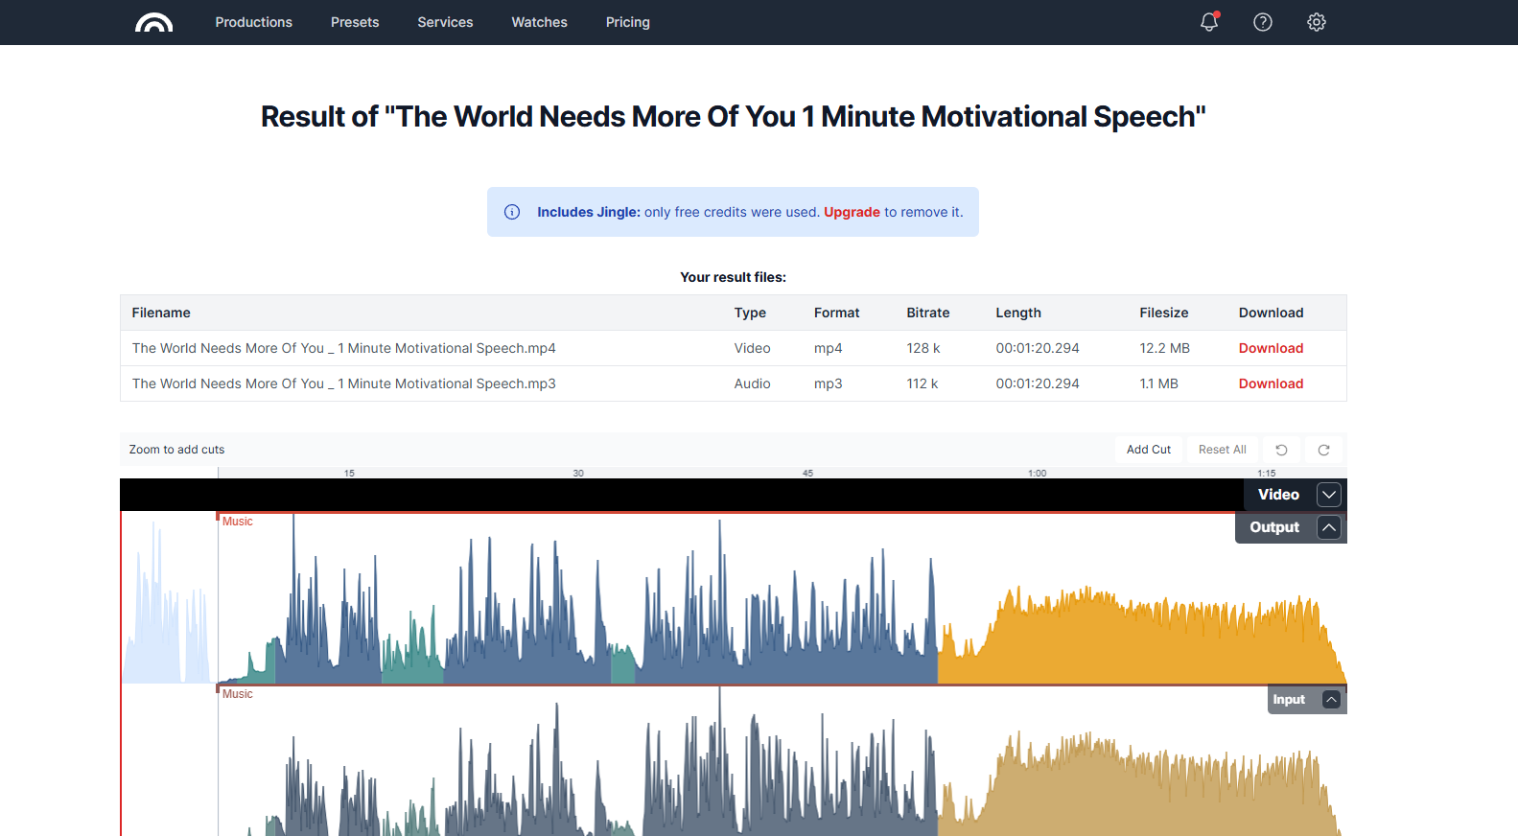The image size is (1518, 836).
Task: Click the mp3 row length value
Action: click(x=1038, y=383)
